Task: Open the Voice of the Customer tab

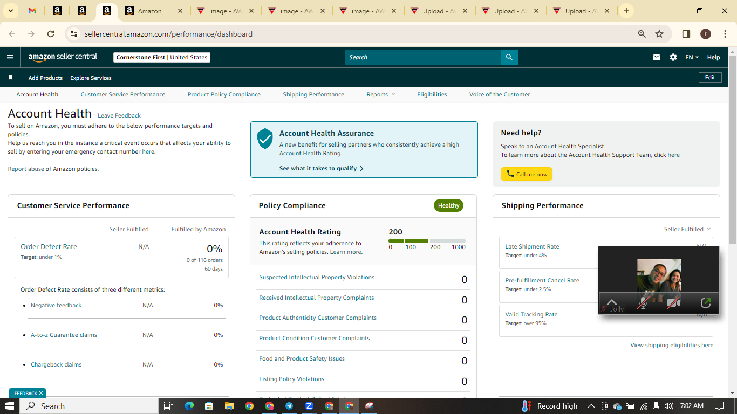Action: pos(500,94)
